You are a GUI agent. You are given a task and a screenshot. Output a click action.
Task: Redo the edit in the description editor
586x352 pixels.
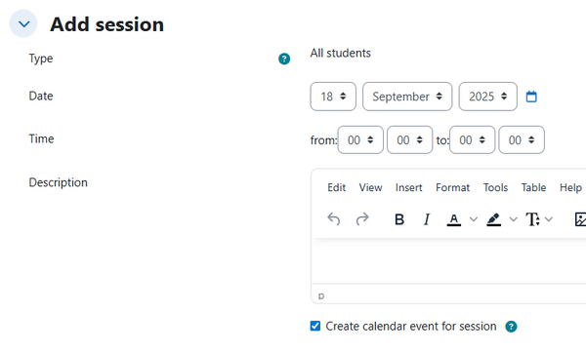(x=362, y=219)
